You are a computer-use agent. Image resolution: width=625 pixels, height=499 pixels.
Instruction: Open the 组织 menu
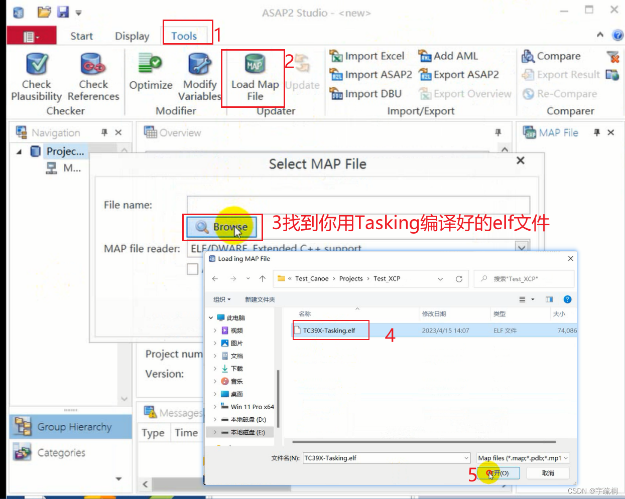pyautogui.click(x=222, y=299)
